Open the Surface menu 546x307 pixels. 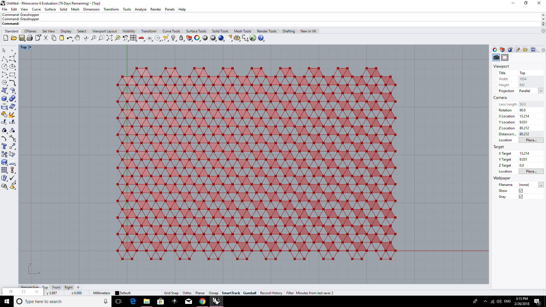[x=50, y=9]
